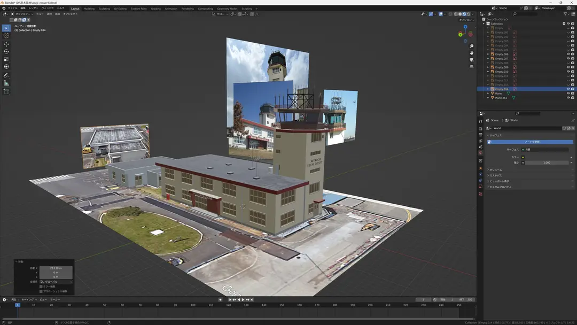
Task: Click the play animation button in the timeline
Action: [x=243, y=299]
